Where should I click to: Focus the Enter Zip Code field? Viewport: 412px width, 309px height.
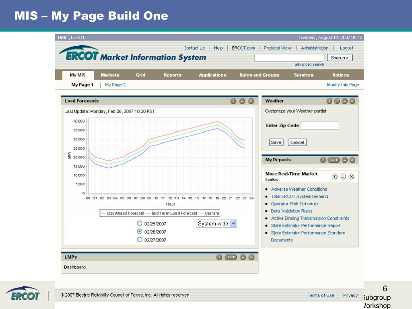(320, 126)
